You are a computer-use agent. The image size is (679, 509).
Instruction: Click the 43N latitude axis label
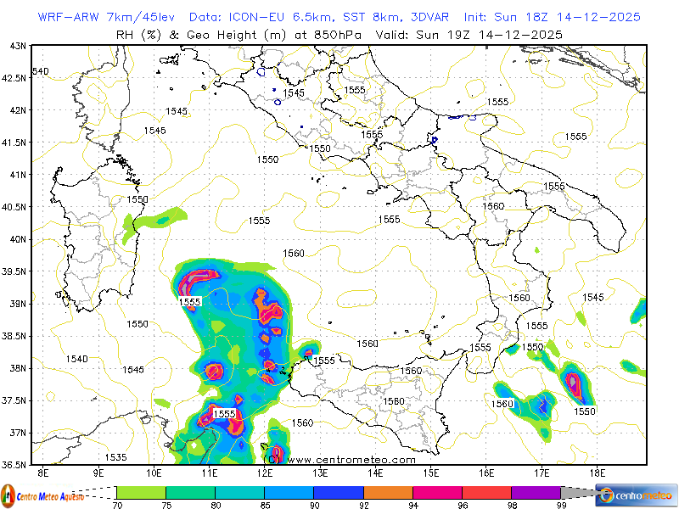pyautogui.click(x=16, y=46)
